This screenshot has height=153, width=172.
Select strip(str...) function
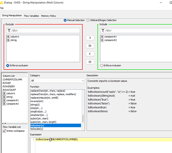pyautogui.click(x=36, y=108)
